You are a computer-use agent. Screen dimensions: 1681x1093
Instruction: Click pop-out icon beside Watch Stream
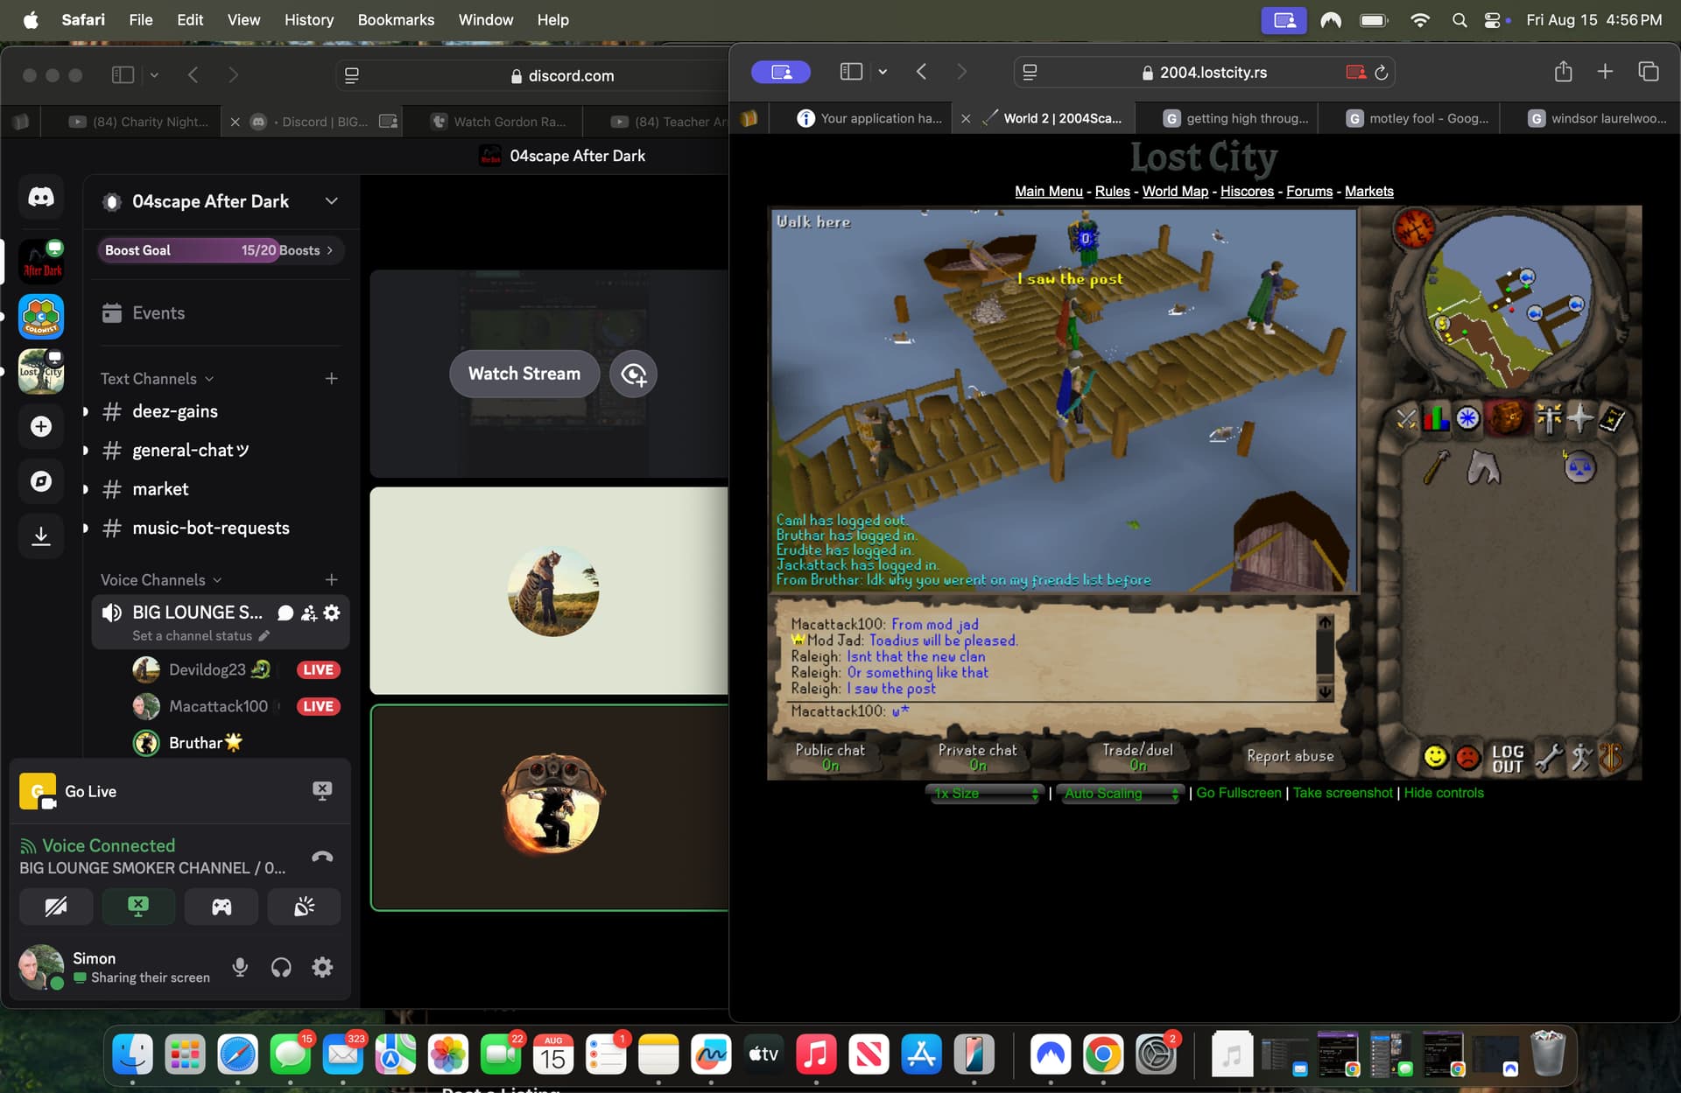pyautogui.click(x=633, y=374)
